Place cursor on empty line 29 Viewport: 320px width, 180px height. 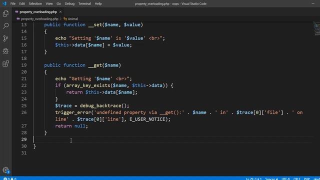click(x=173, y=139)
